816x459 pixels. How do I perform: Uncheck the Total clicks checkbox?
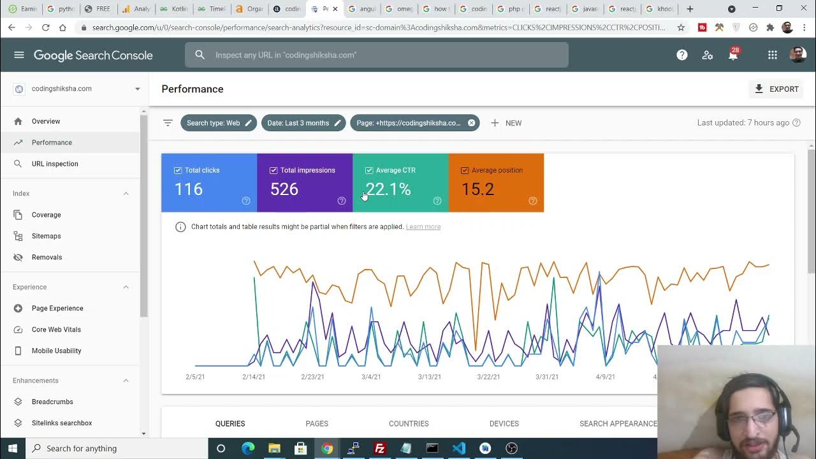click(178, 170)
